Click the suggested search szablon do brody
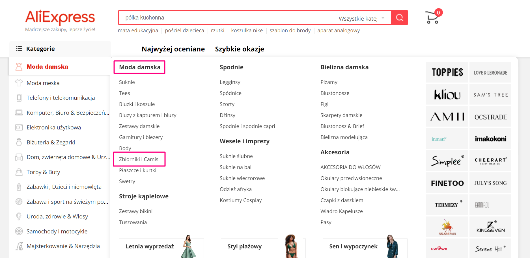530x258 pixels. point(290,30)
